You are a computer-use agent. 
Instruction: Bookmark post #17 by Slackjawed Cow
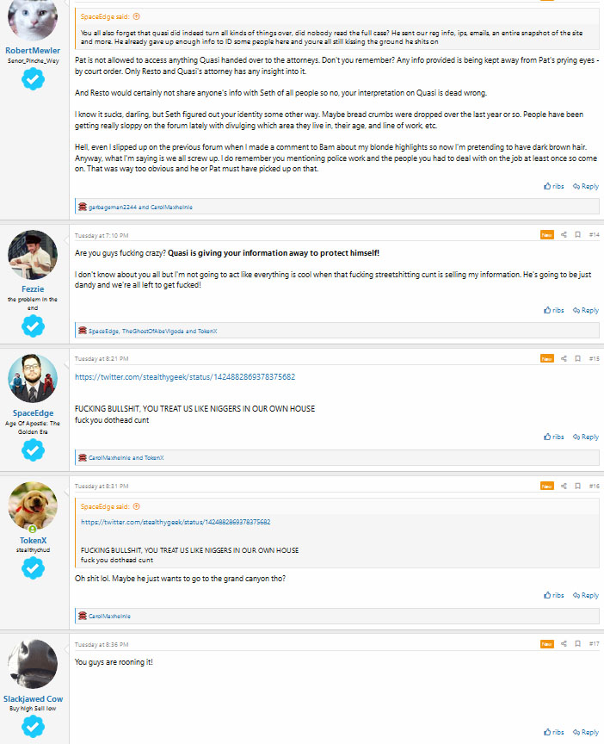click(577, 643)
